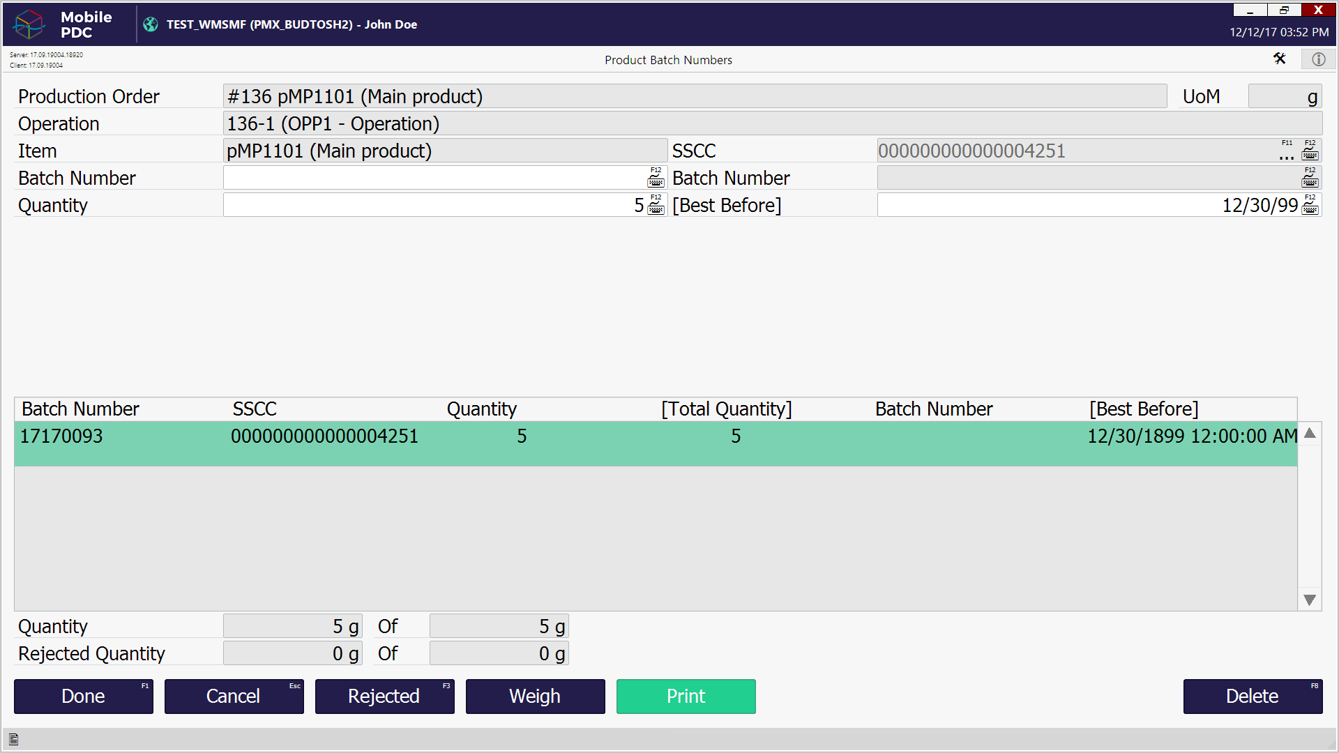Click the log document icon in status bar
1339x753 pixels.
[x=13, y=740]
